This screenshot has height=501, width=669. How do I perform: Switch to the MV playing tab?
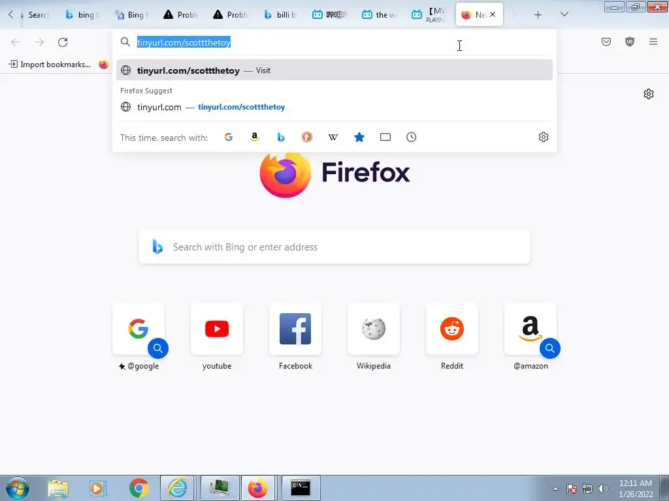pos(429,15)
